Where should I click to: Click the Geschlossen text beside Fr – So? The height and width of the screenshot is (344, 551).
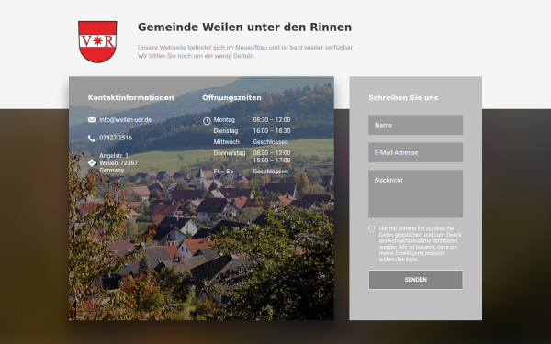(x=271, y=172)
